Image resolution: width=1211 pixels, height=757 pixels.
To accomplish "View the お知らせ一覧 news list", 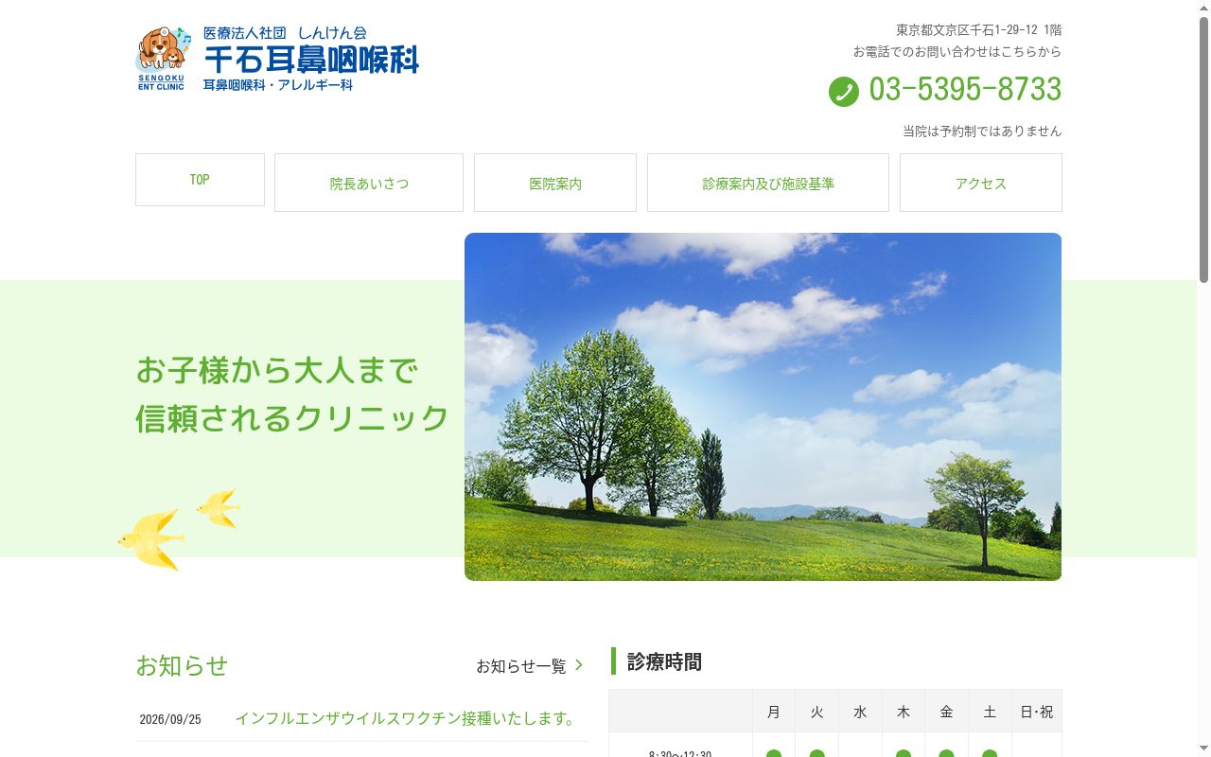I will (521, 666).
